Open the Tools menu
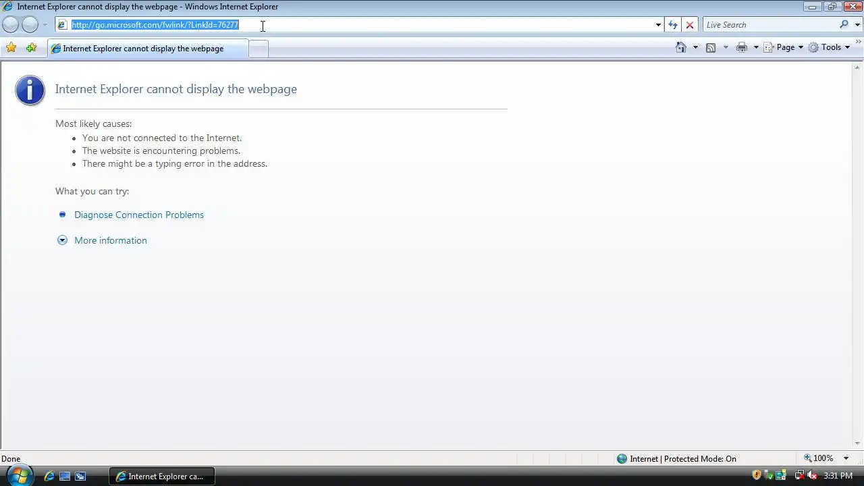Viewport: 864px width, 486px height. pos(830,47)
